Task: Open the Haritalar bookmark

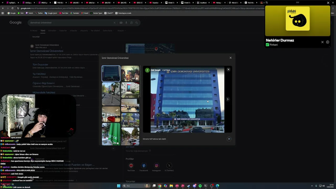Action: tap(75, 13)
